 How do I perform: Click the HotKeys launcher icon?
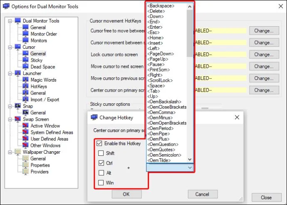[x=25, y=86]
